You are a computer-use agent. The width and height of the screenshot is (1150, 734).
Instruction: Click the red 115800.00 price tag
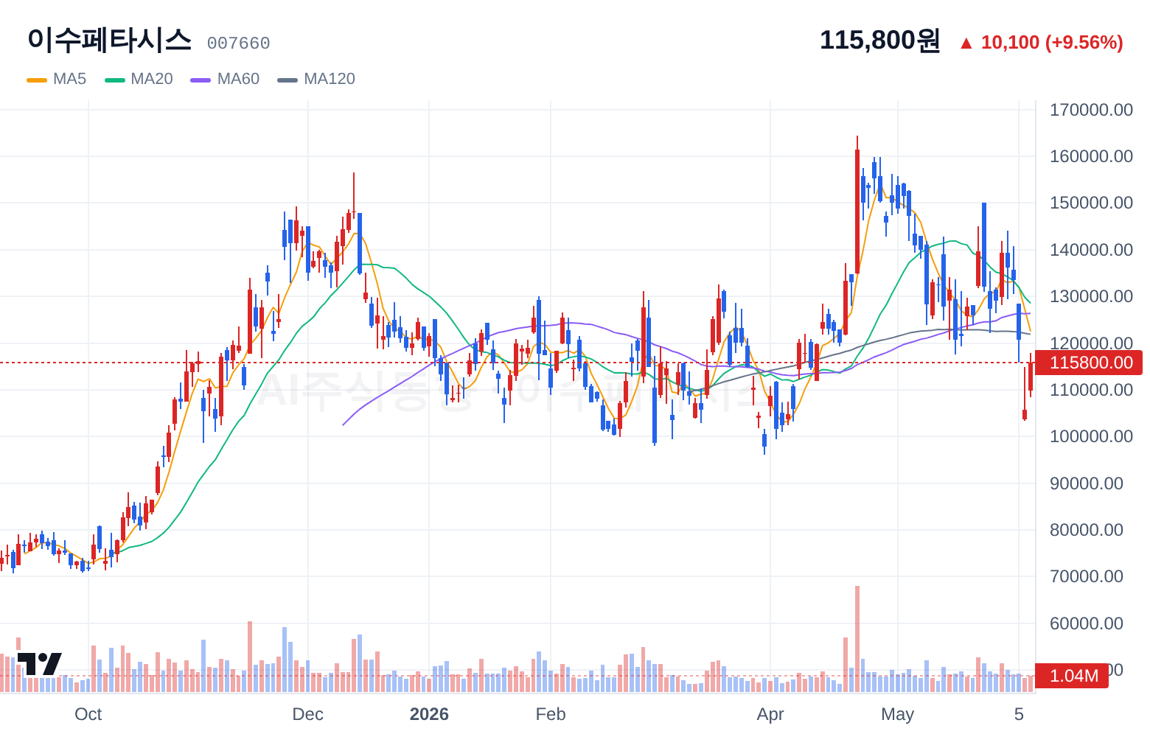click(1089, 363)
